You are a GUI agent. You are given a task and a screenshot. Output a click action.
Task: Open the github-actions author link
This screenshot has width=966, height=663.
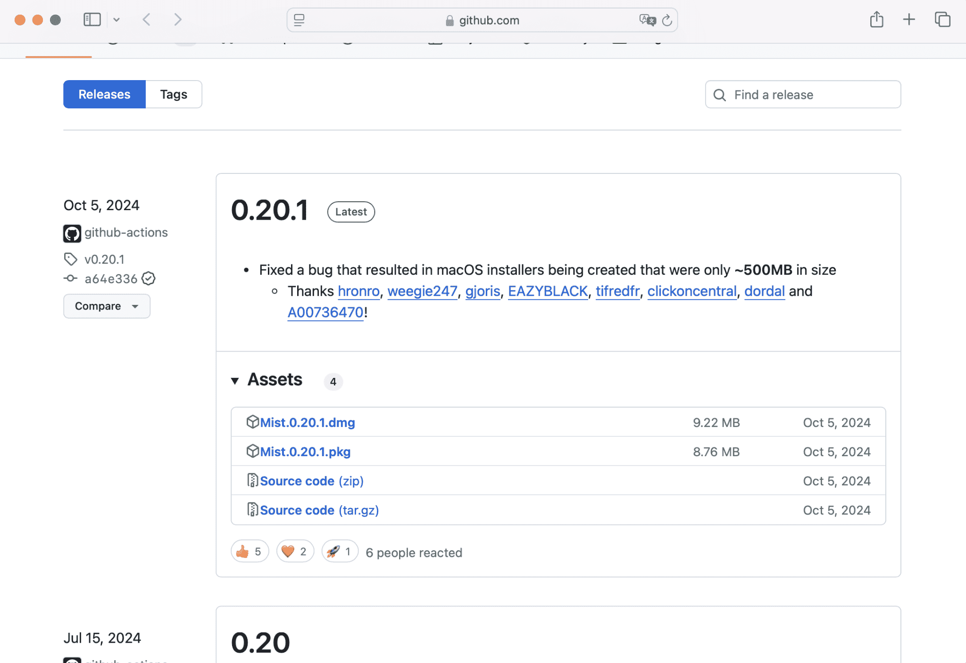pos(126,232)
